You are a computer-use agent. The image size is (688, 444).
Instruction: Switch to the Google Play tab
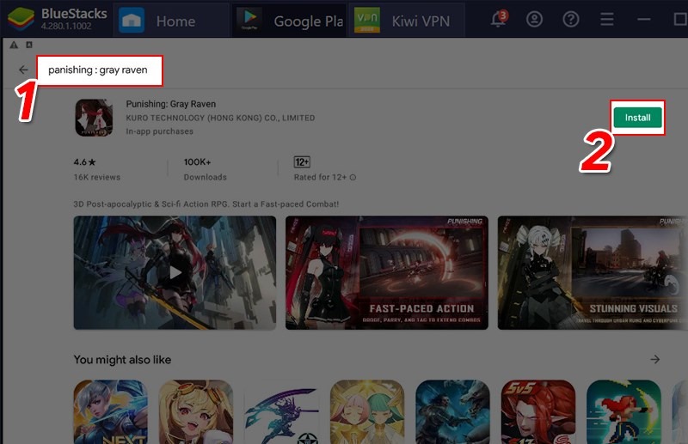pos(290,20)
